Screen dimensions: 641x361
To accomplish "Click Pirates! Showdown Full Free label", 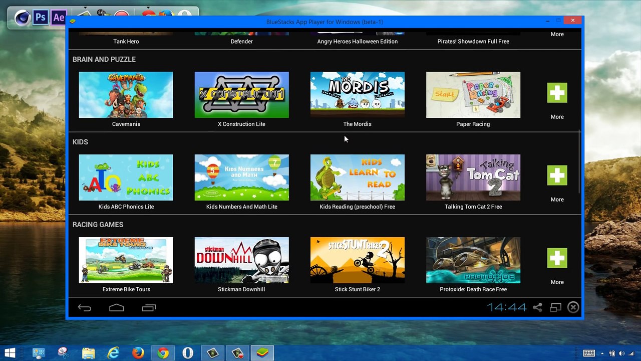I will pos(473,42).
